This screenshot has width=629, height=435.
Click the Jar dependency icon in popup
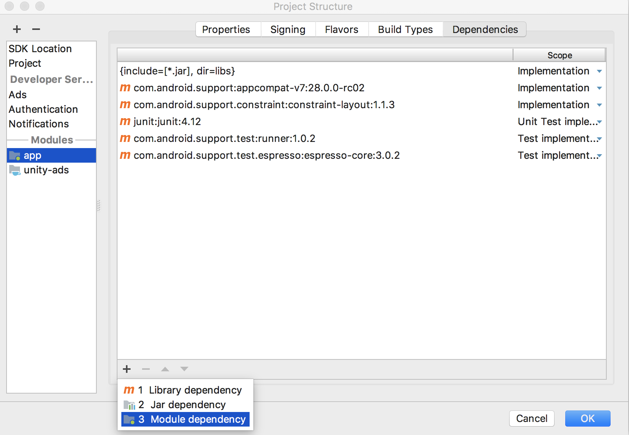pyautogui.click(x=129, y=405)
